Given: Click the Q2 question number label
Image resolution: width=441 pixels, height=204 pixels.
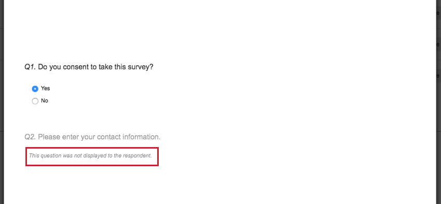Looking at the screenshot, I should [x=30, y=137].
